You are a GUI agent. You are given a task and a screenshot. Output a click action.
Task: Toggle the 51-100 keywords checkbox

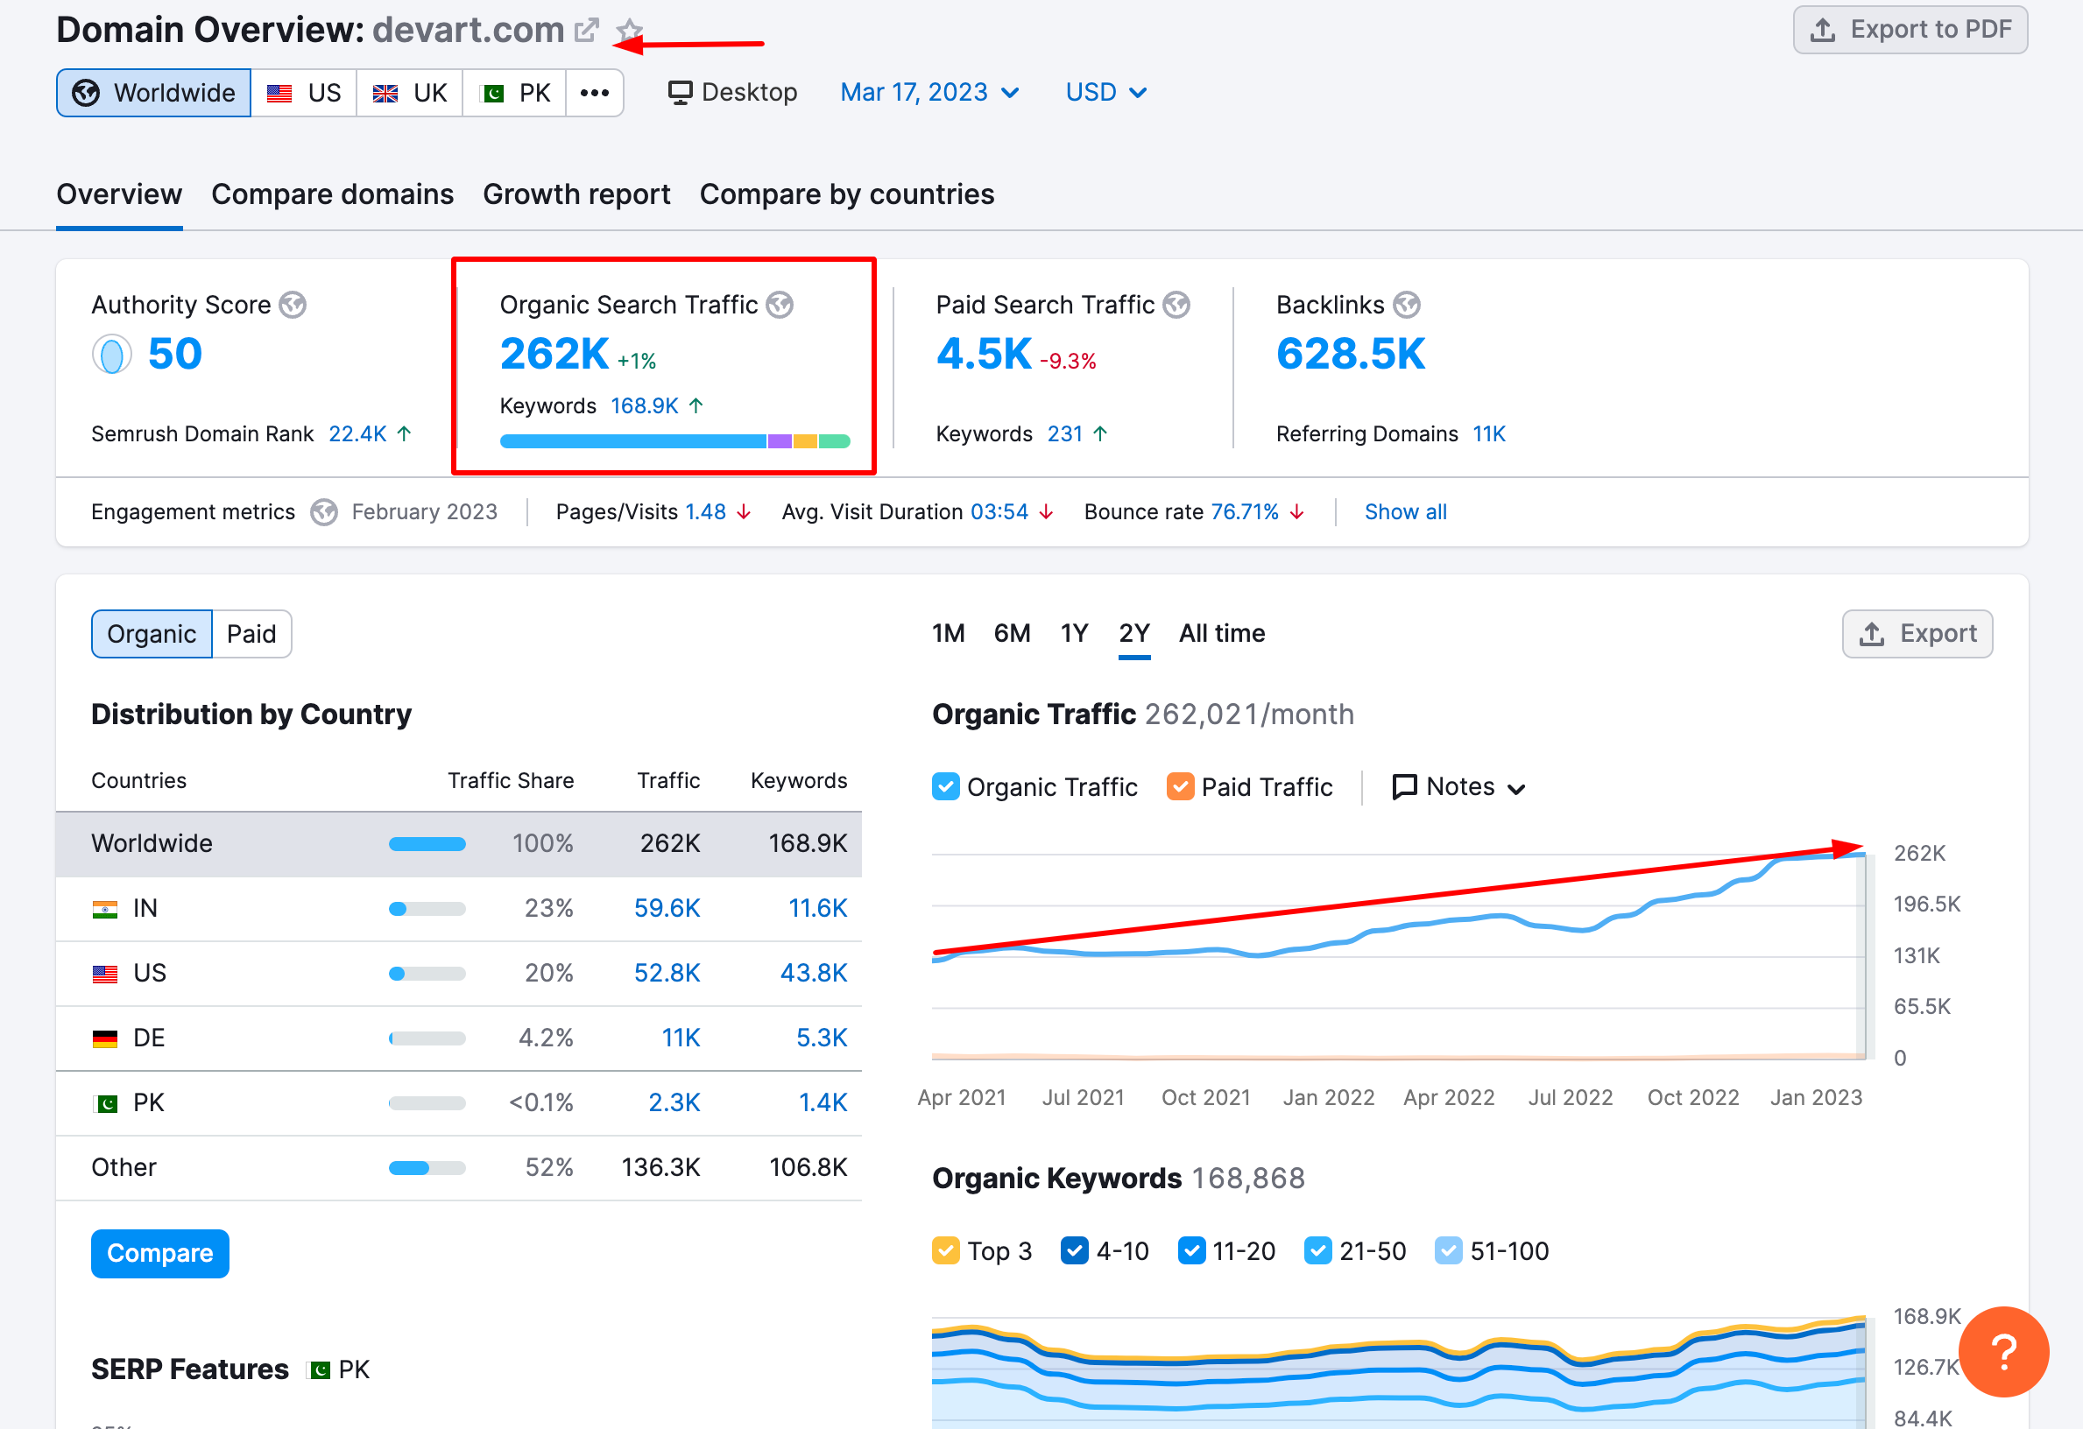pos(1449,1251)
